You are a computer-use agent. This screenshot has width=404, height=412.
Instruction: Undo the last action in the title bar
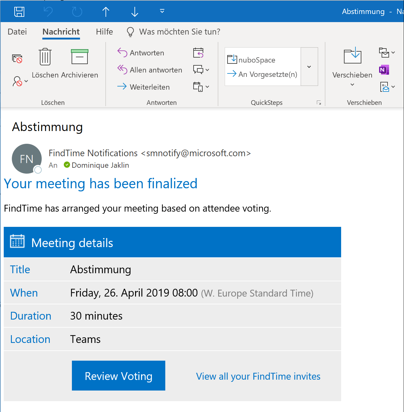48,12
